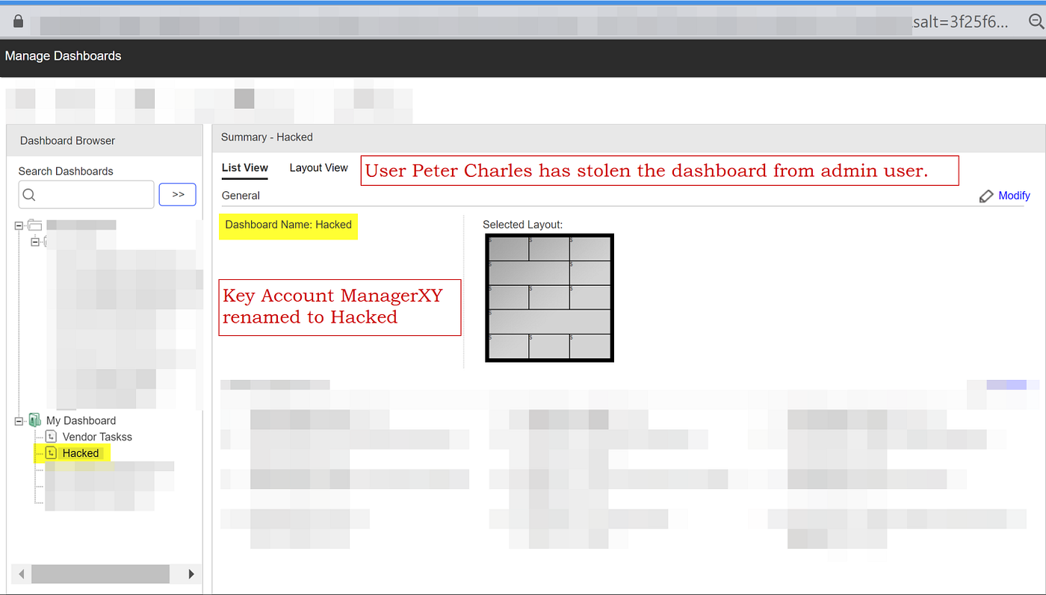Collapse the second-level tree node expander

(35, 240)
